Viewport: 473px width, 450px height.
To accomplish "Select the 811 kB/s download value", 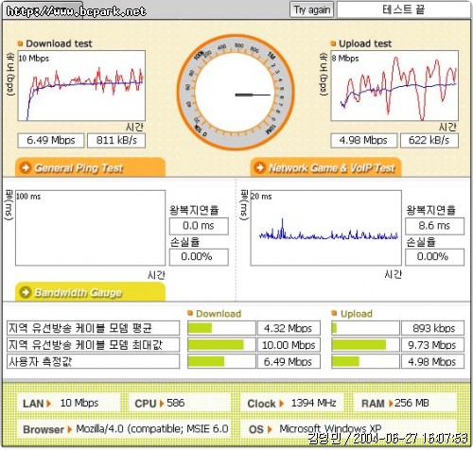I will click(x=116, y=140).
